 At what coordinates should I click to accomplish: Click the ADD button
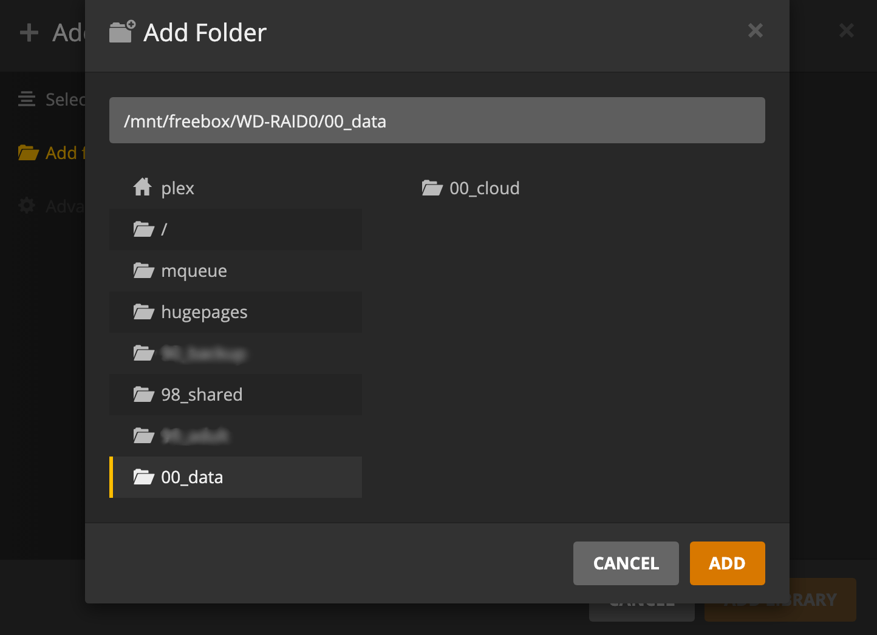coord(727,563)
